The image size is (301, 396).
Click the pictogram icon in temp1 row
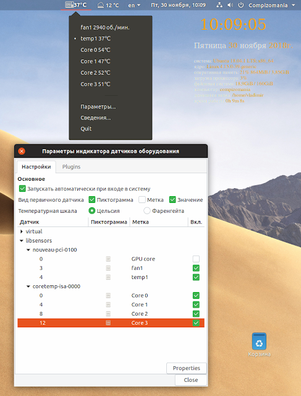pyautogui.click(x=108, y=277)
